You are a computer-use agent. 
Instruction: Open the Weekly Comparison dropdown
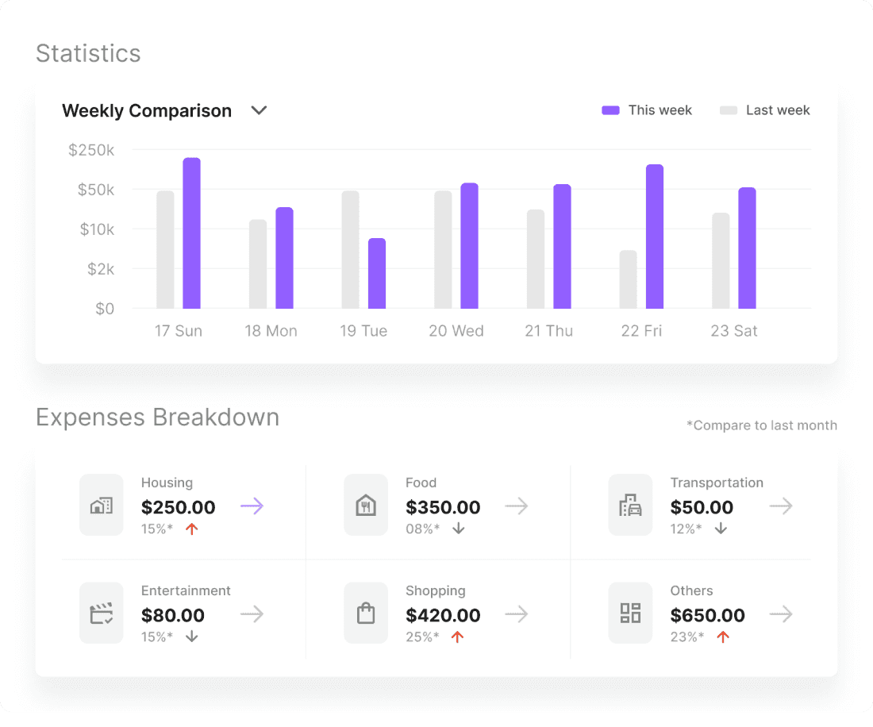point(258,111)
